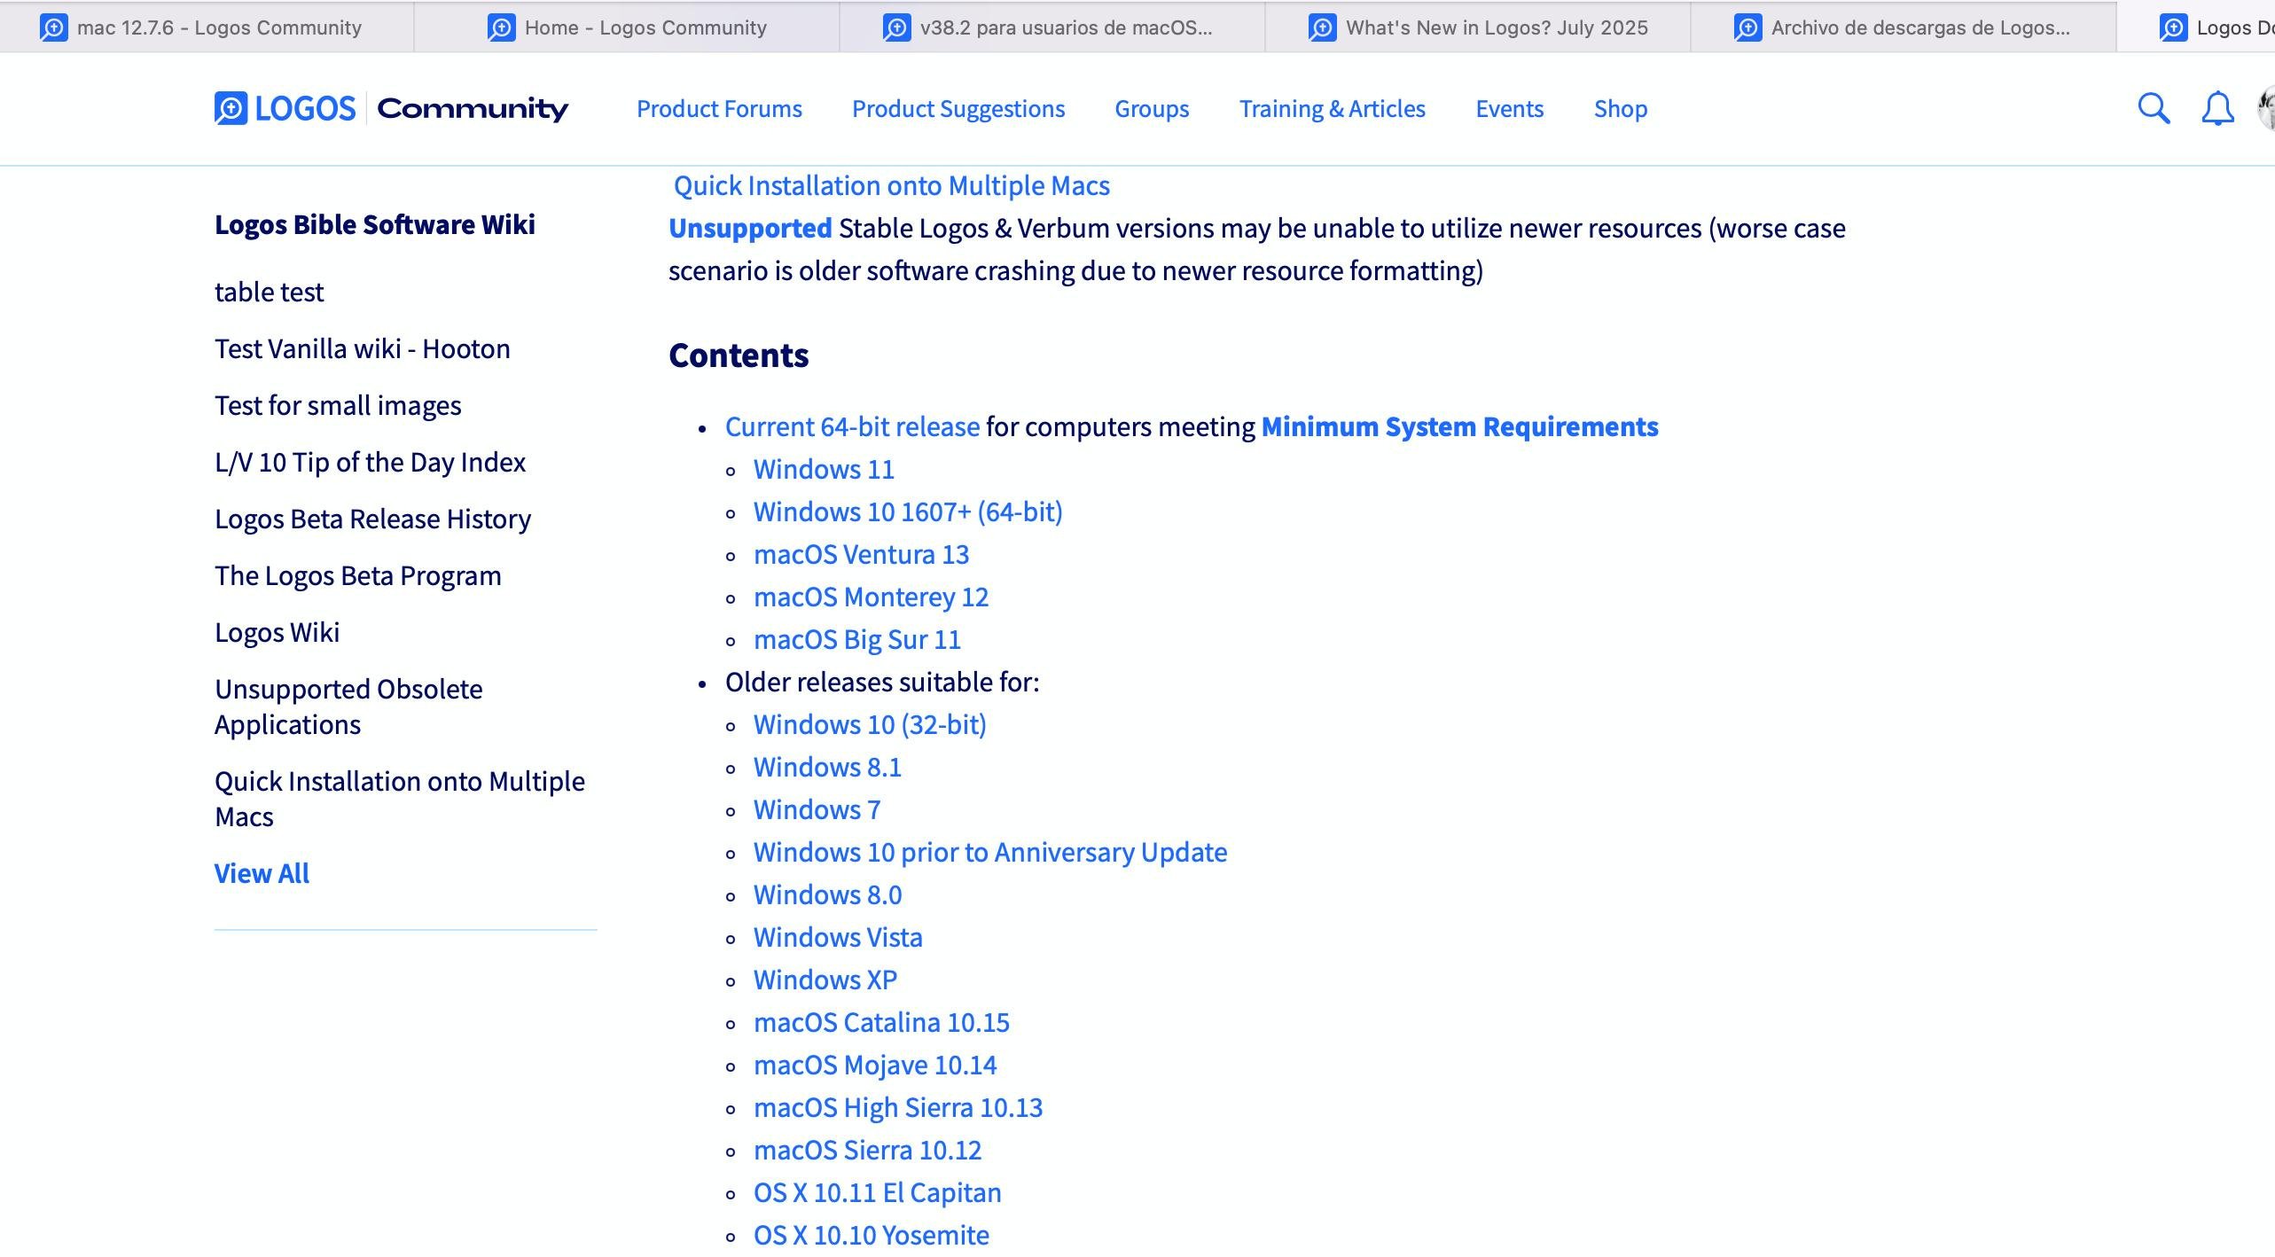Screen dimensions: 2275x1257
Task: Open Minimum System Requirements link
Action: click(x=1459, y=426)
